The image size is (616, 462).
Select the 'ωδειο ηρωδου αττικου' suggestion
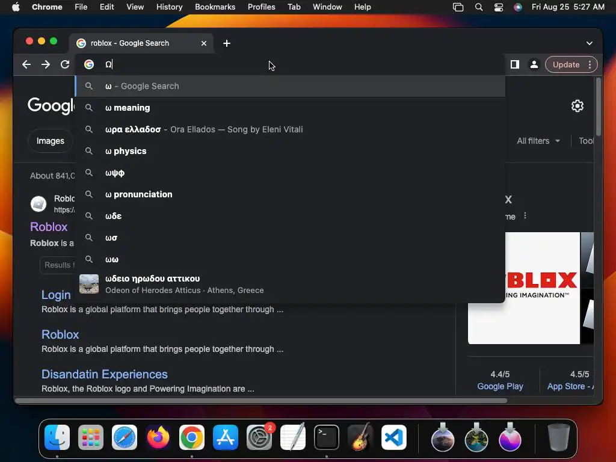coord(291,284)
